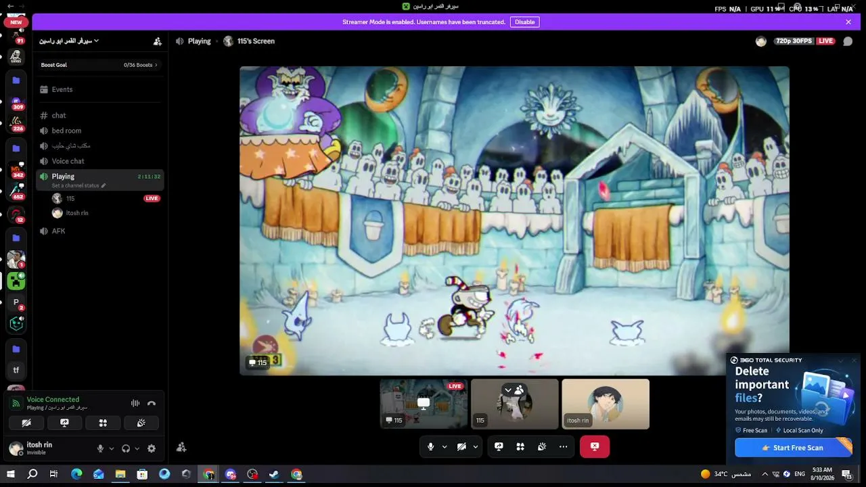Open the server name dropdown menu
Viewport: 866px width, 487px height.
pos(69,41)
